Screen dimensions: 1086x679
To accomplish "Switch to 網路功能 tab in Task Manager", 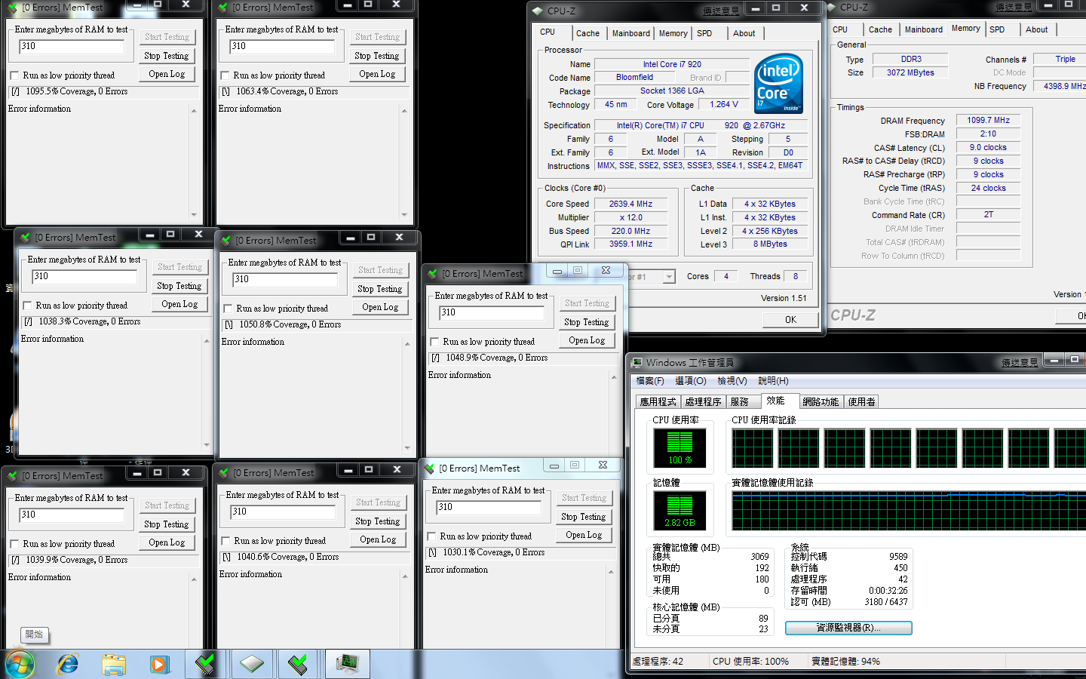I will click(821, 402).
